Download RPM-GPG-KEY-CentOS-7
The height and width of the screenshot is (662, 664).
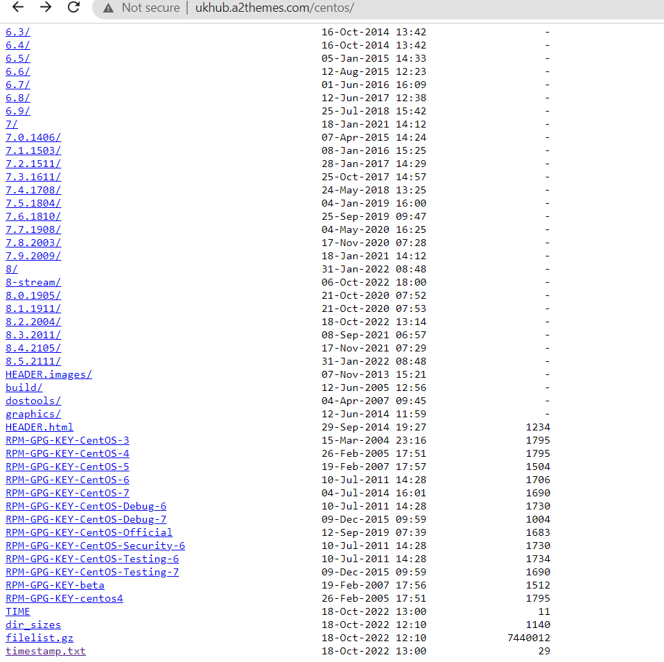click(67, 494)
